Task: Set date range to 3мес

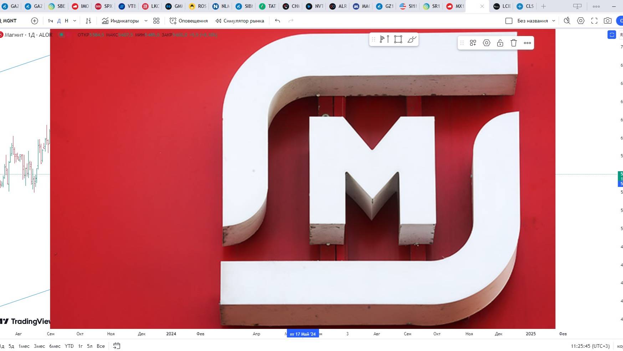Action: pyautogui.click(x=39, y=346)
